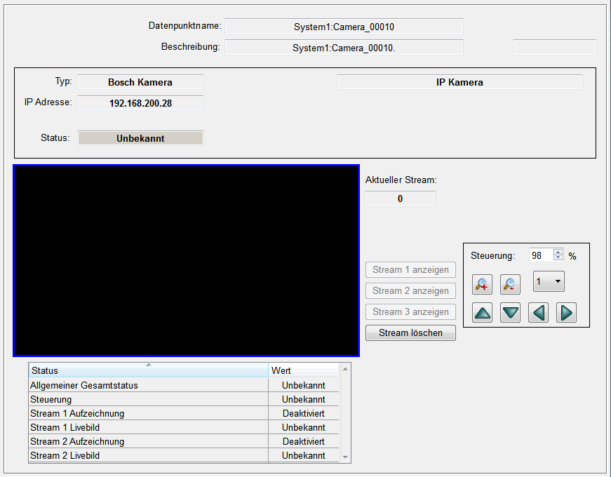Click the Wert column header
Screen dimensions: 611x477
303,370
